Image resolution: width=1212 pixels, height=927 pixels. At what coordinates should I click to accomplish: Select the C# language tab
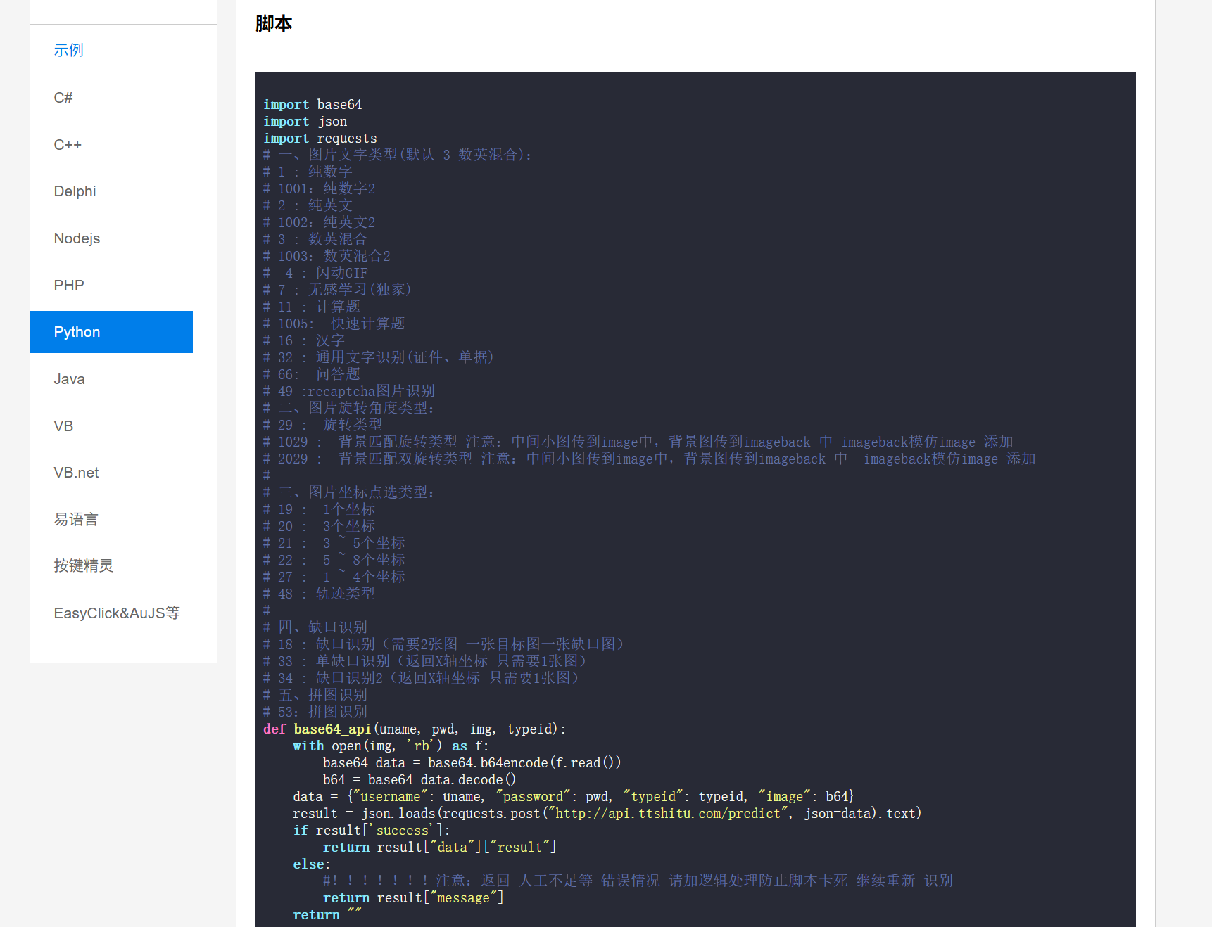(x=63, y=97)
